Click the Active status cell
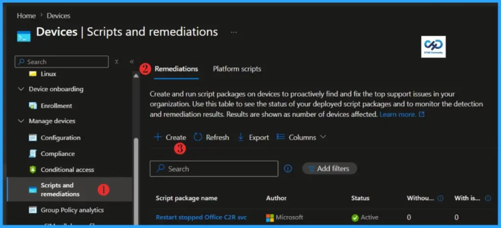Image resolution: width=501 pixels, height=228 pixels. [x=365, y=217]
